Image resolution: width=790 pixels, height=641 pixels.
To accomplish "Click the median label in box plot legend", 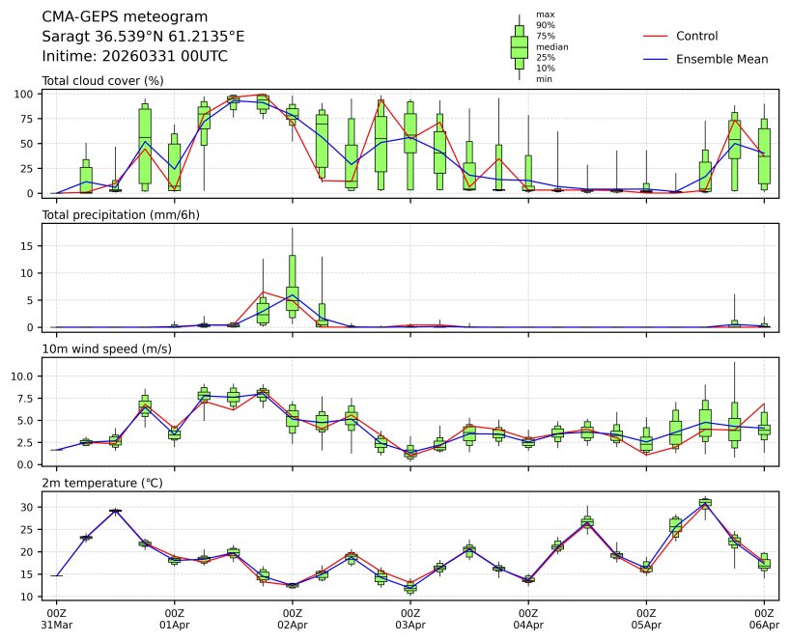I will click(551, 46).
